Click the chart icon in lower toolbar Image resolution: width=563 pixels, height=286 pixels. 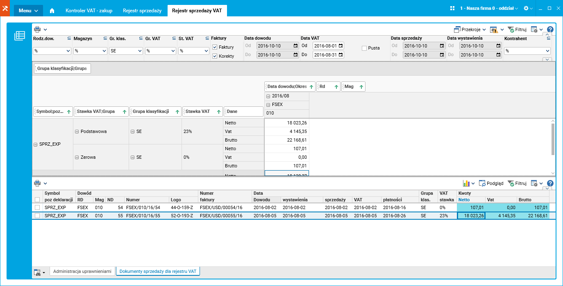(x=466, y=183)
